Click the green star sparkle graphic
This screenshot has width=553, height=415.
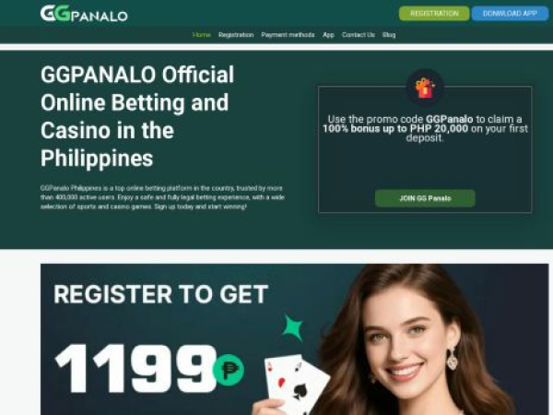(292, 327)
